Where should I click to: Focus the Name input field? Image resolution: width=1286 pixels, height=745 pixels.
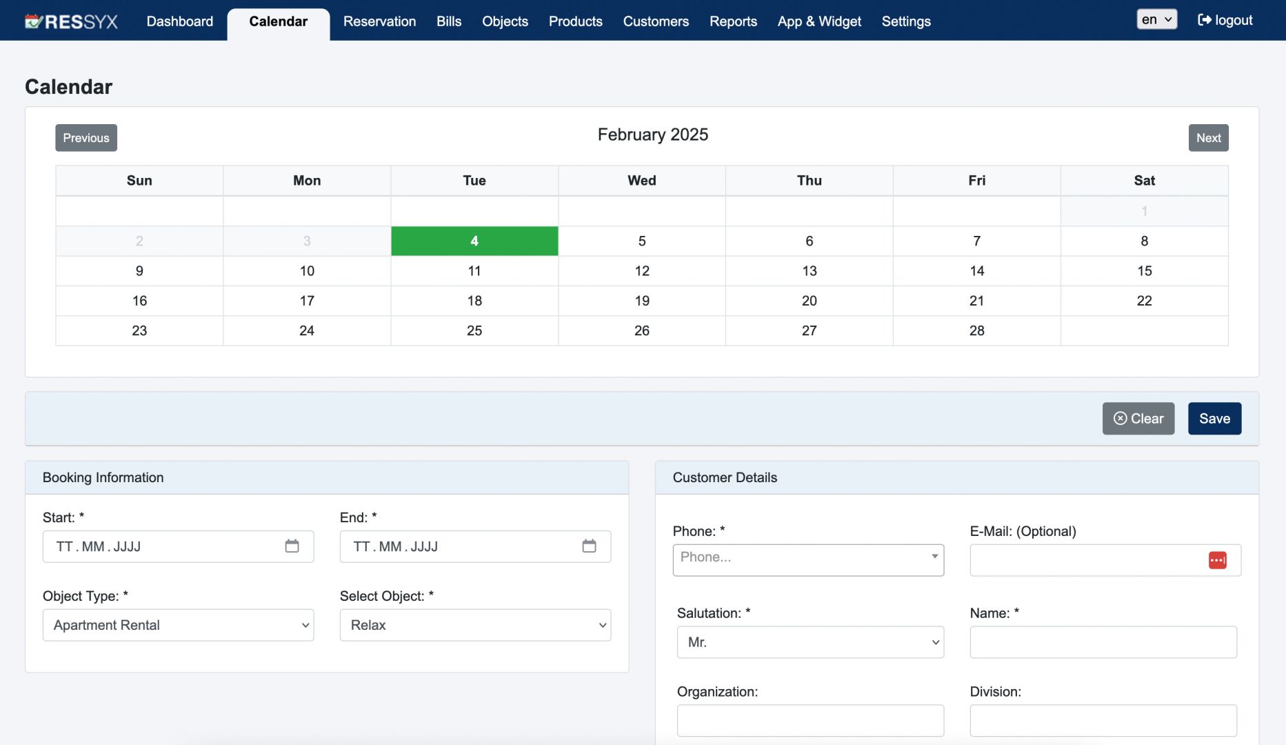pyautogui.click(x=1103, y=642)
